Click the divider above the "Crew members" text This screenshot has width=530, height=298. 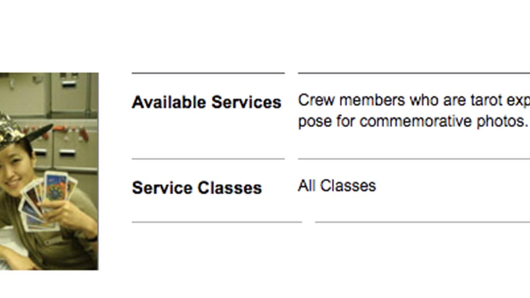(x=413, y=73)
